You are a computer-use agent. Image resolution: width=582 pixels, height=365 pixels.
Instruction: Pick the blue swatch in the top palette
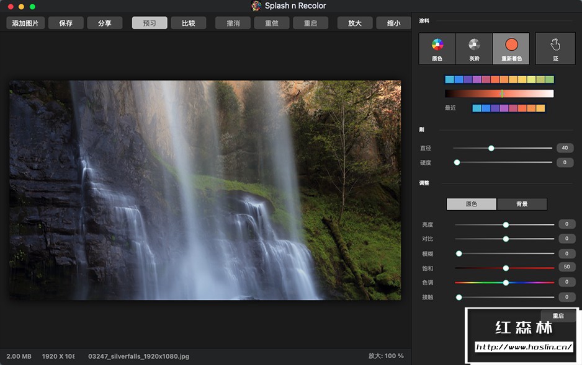tap(459, 79)
